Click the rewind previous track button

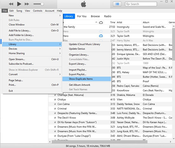coord(11,4)
